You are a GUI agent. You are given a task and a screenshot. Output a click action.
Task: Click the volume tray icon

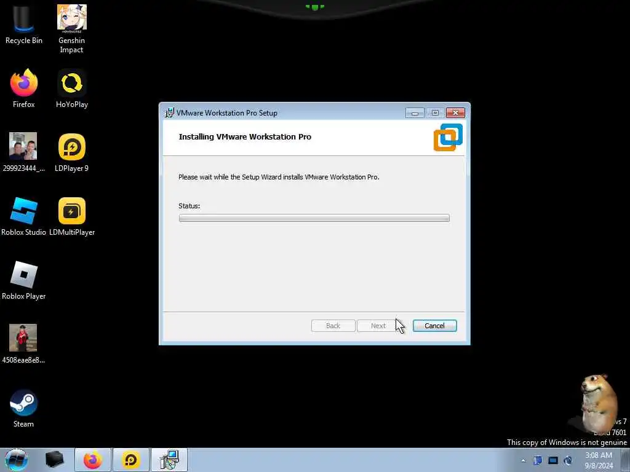pyautogui.click(x=568, y=460)
